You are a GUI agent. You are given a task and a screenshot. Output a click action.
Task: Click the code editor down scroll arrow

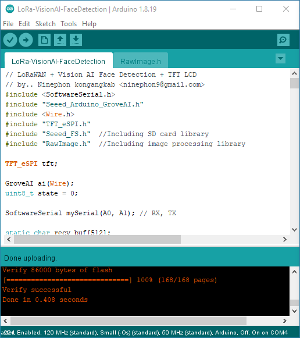[294, 230]
